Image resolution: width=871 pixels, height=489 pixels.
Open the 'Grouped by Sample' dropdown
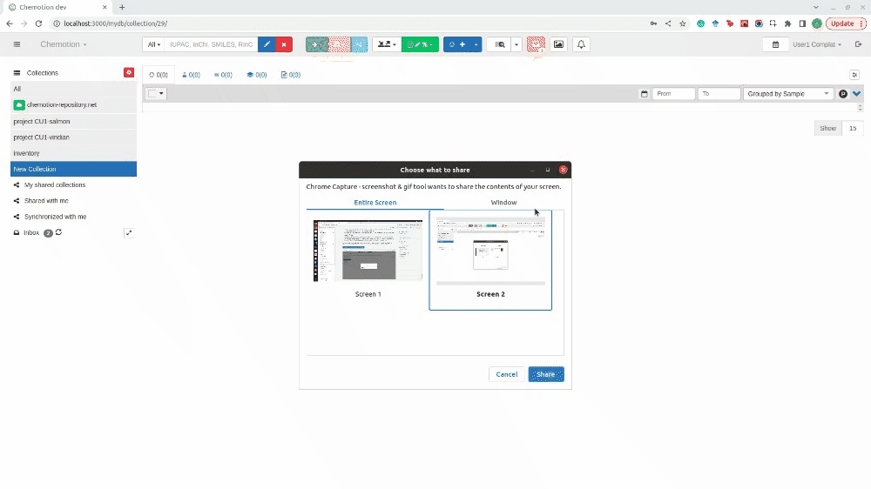pos(787,94)
